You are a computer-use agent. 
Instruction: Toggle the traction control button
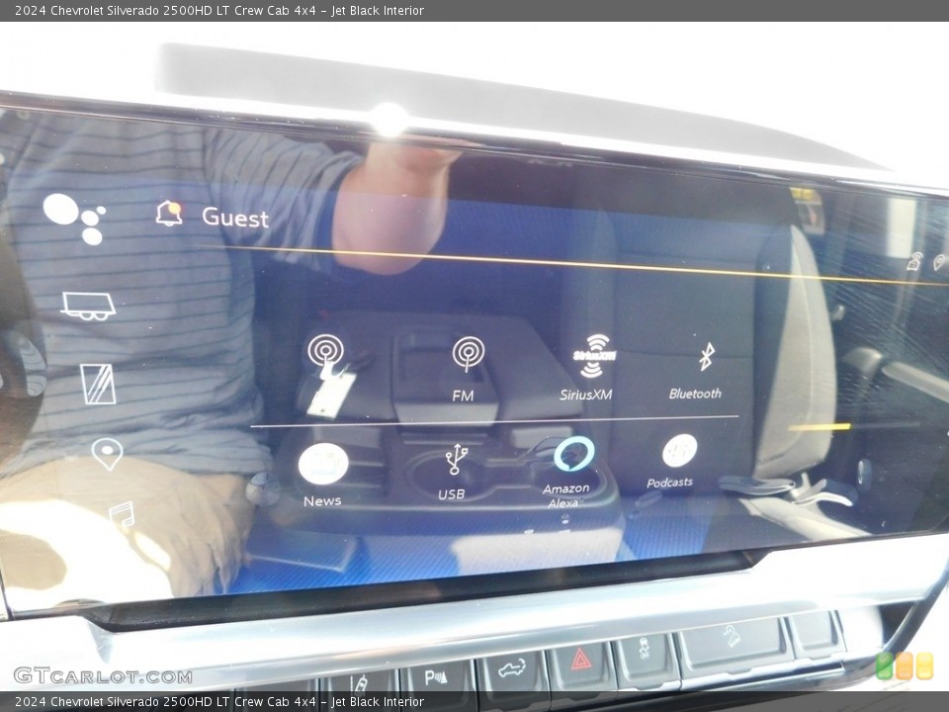point(646,648)
